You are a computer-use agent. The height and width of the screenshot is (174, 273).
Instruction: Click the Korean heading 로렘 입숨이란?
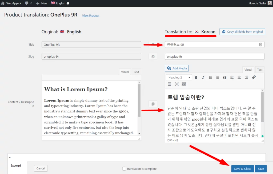pos(186,97)
